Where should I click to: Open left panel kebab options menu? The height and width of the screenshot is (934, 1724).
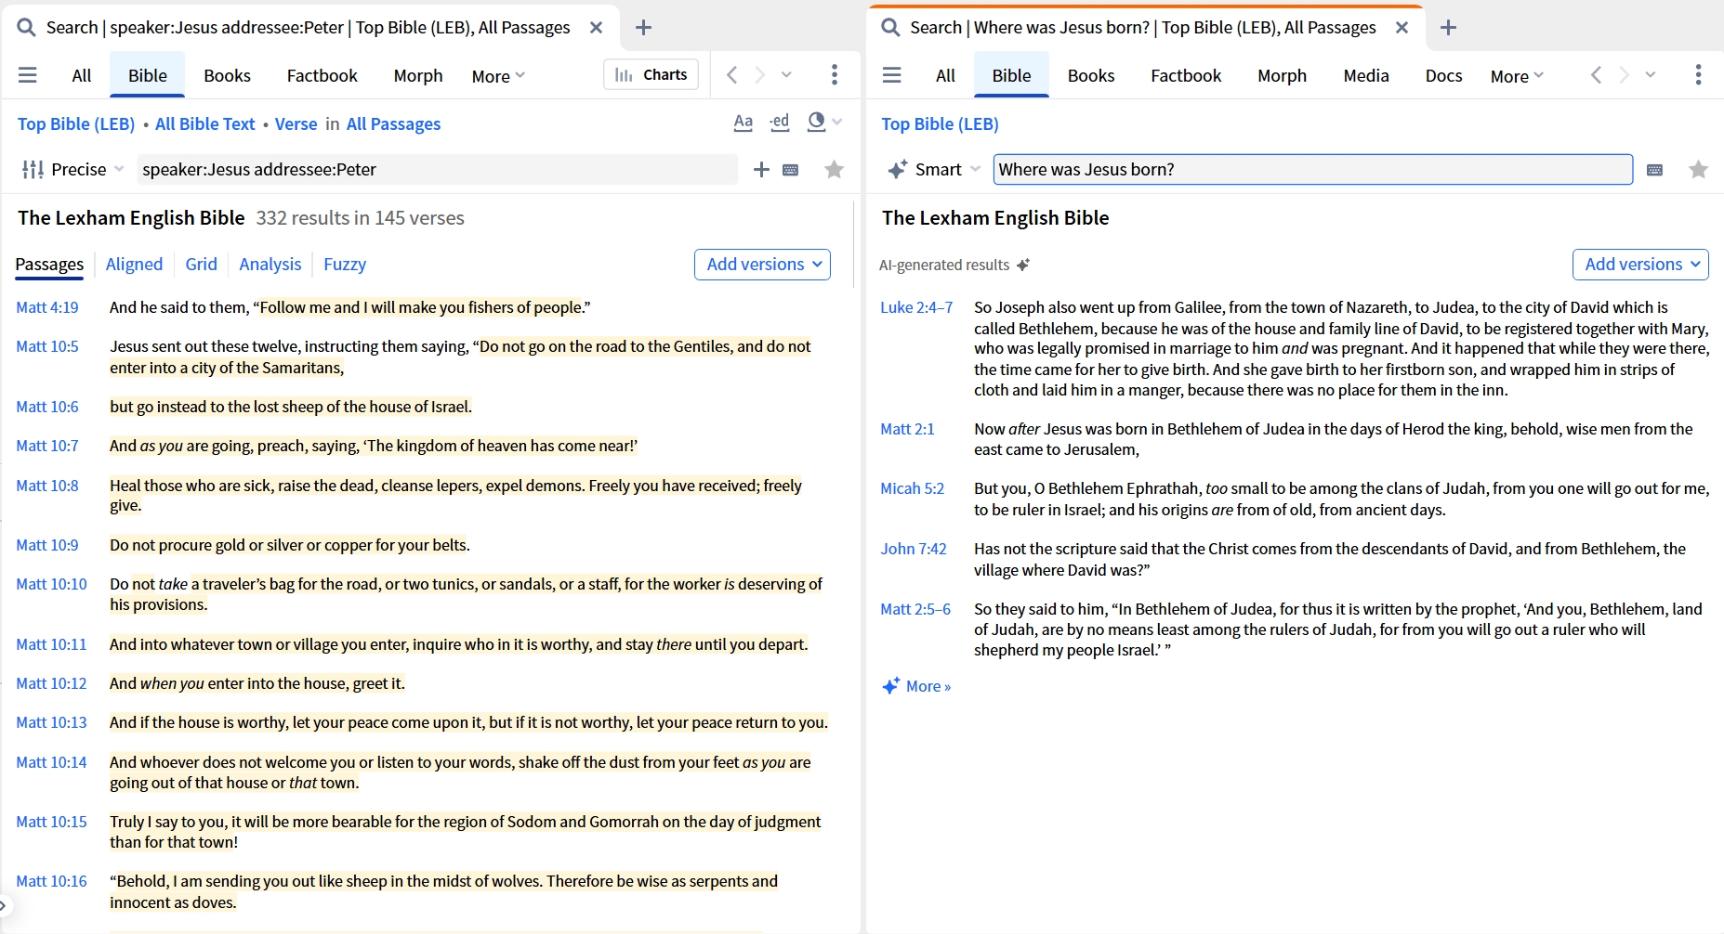835,75
